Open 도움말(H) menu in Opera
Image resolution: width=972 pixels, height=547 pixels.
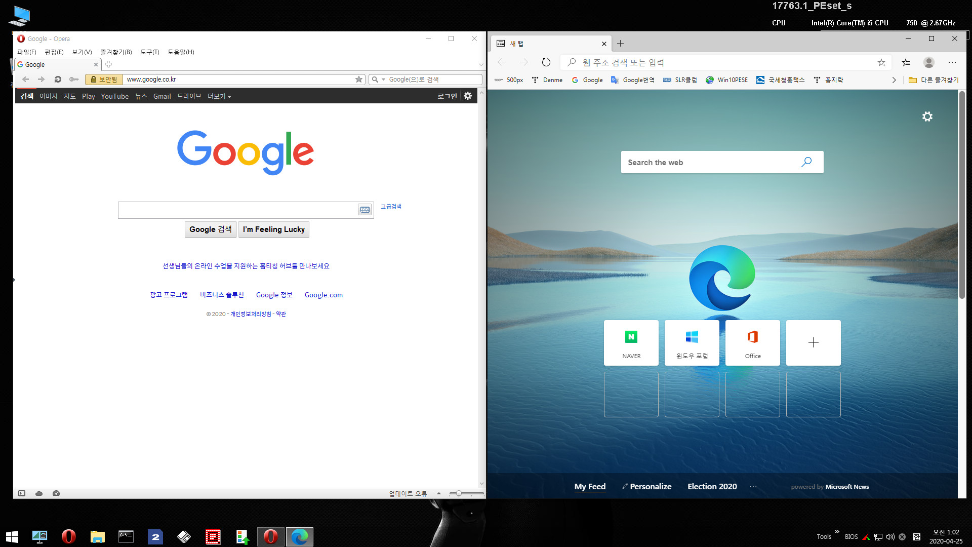coord(181,52)
